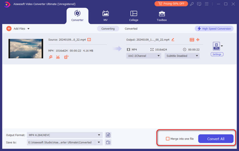Screen dimensions: 239x151
Task: View source file info icon
Action: (89, 40)
